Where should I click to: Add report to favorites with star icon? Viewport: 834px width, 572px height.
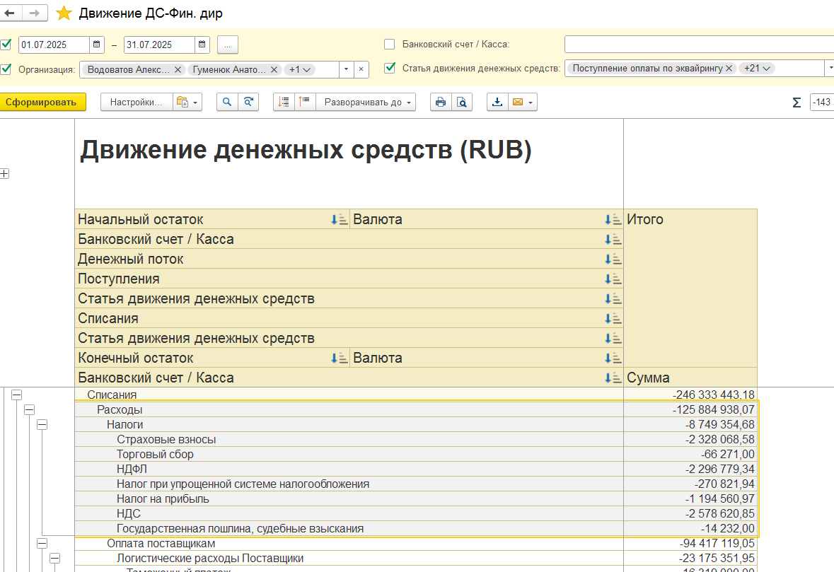[x=64, y=13]
